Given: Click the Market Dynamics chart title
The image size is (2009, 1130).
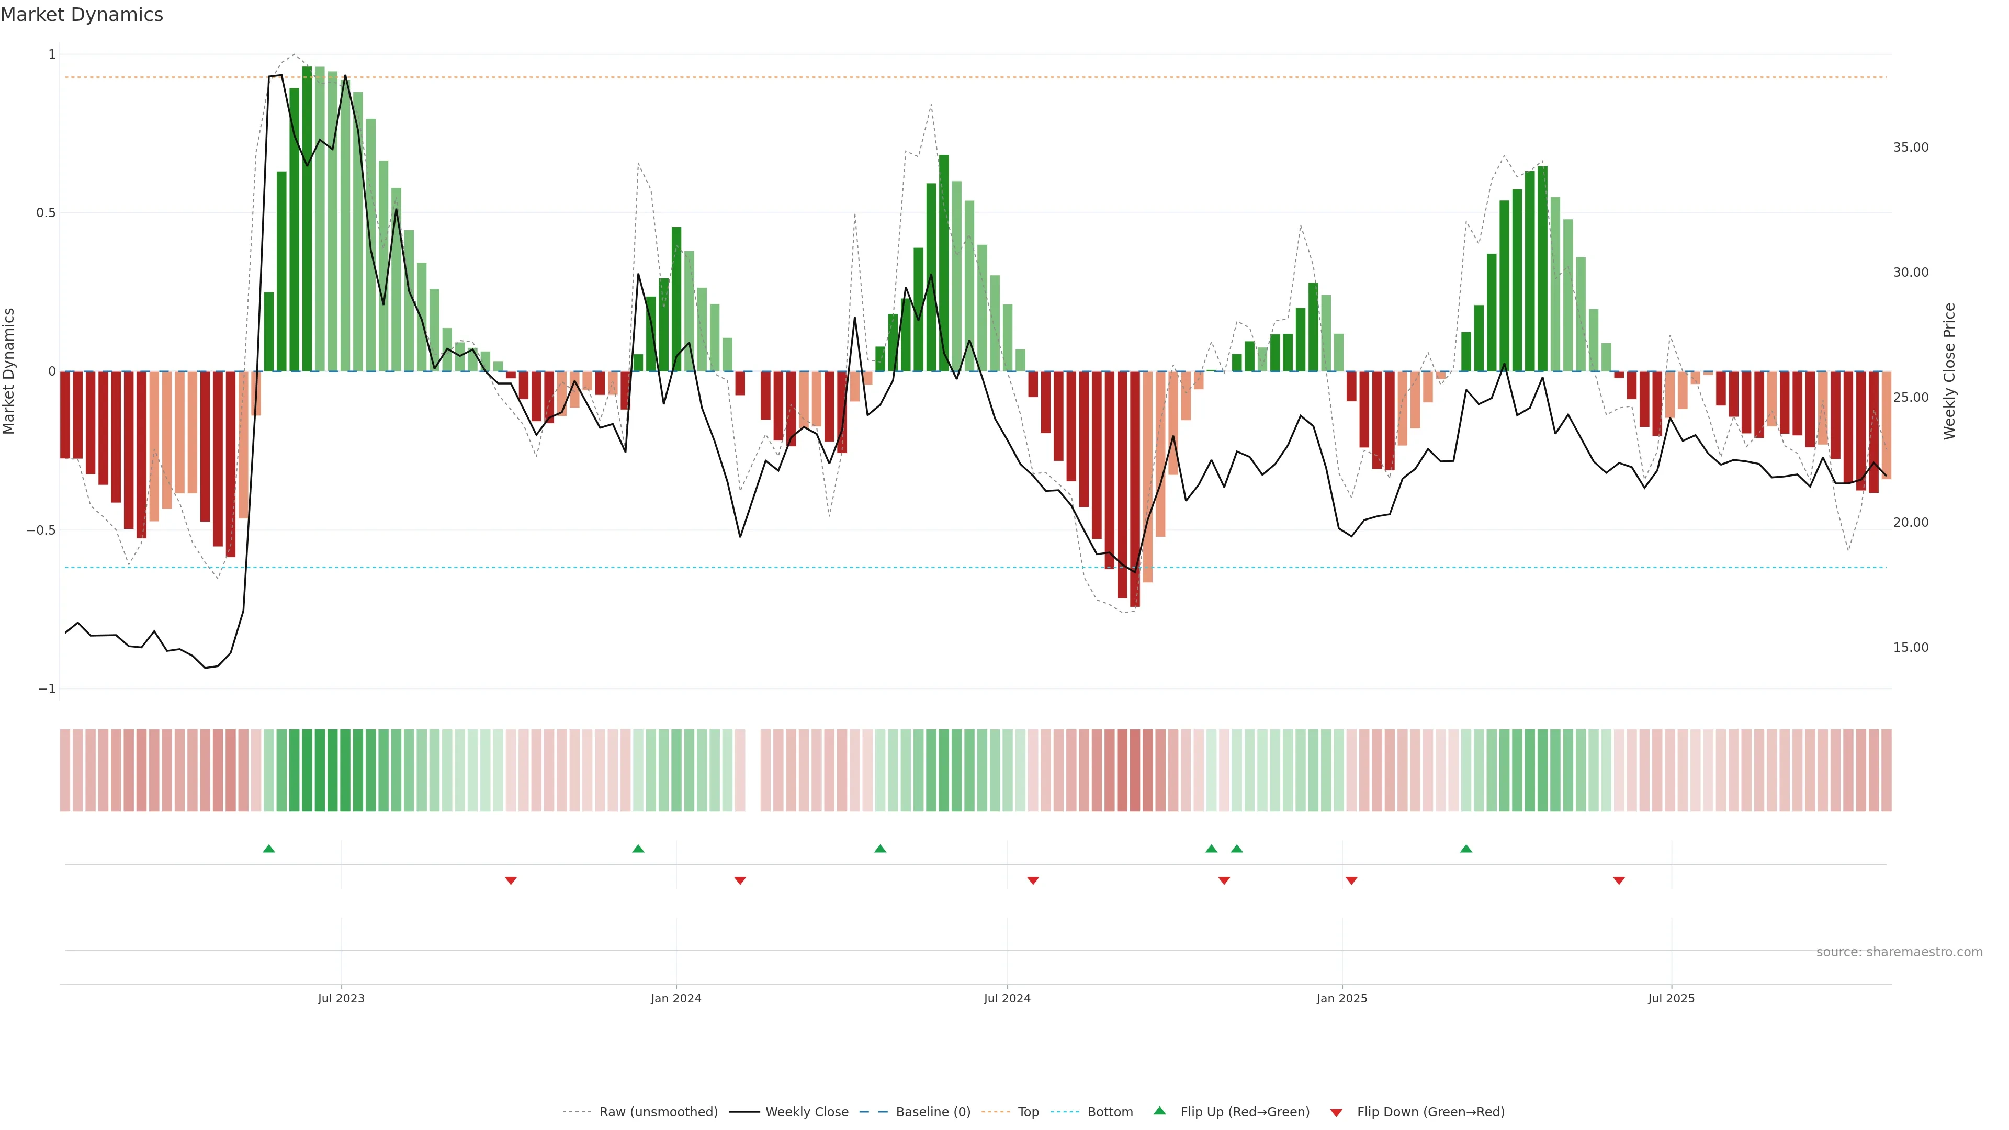Looking at the screenshot, I should tap(82, 15).
